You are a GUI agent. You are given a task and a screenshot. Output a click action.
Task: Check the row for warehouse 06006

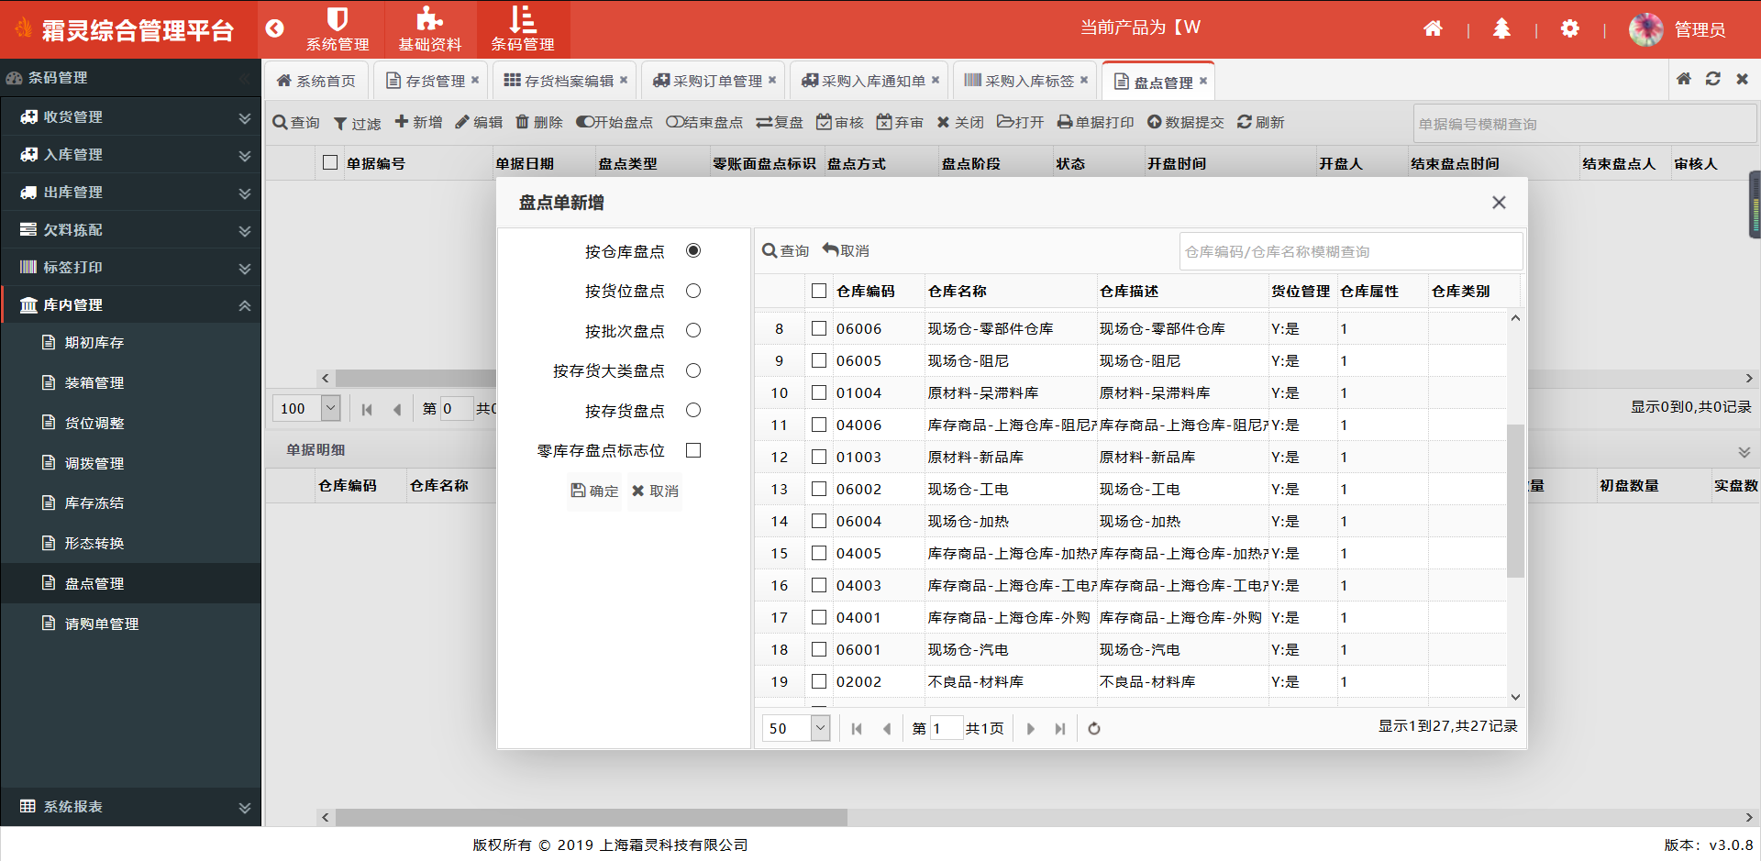(x=819, y=328)
